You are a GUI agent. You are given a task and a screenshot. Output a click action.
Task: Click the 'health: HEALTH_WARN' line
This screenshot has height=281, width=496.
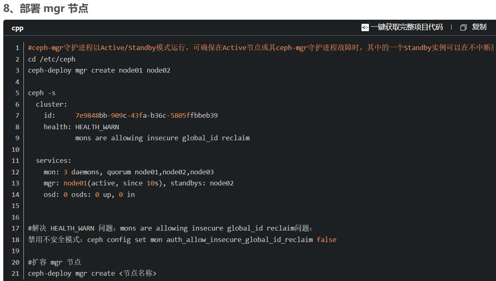pyautogui.click(x=81, y=127)
